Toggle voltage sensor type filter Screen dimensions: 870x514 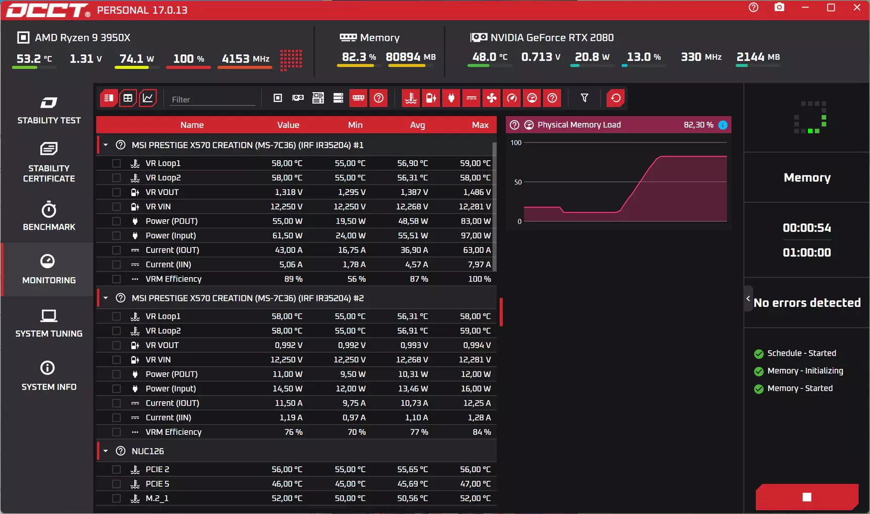tap(431, 98)
